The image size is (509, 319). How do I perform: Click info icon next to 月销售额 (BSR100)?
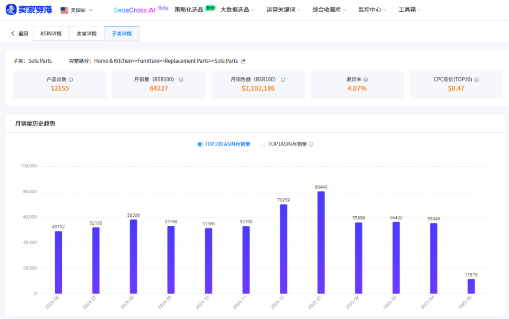click(x=283, y=80)
